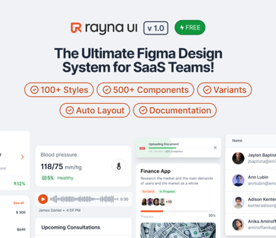276x238 pixels.
Task: Click the green FREE badge
Action: pyautogui.click(x=190, y=28)
